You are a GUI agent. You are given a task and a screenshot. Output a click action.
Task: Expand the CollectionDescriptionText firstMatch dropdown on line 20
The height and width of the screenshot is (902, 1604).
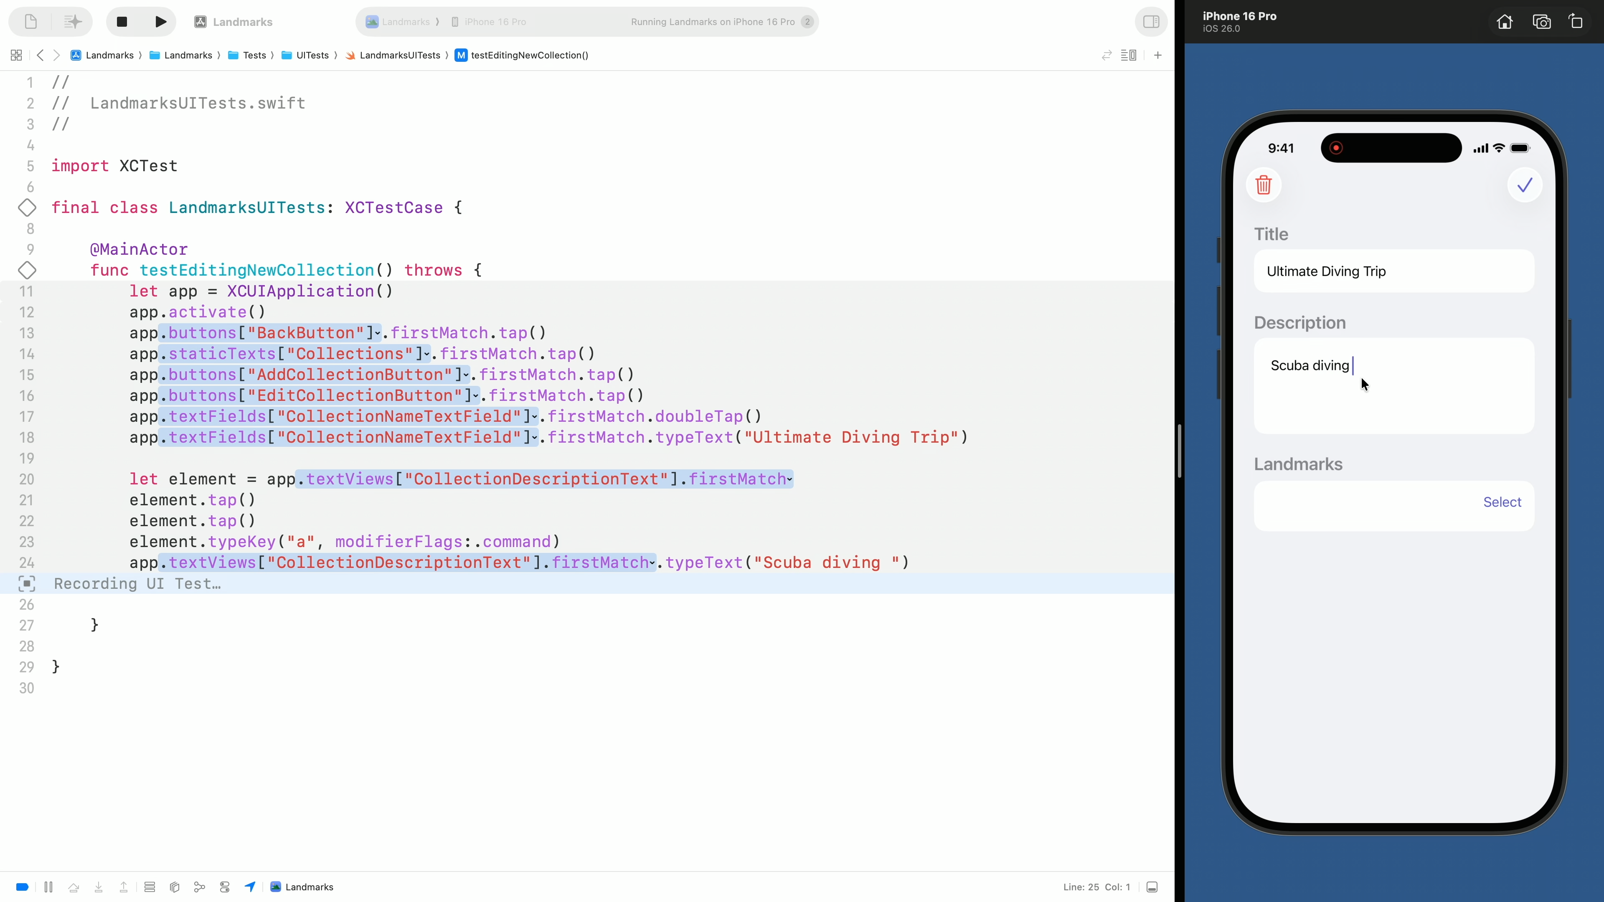789,479
